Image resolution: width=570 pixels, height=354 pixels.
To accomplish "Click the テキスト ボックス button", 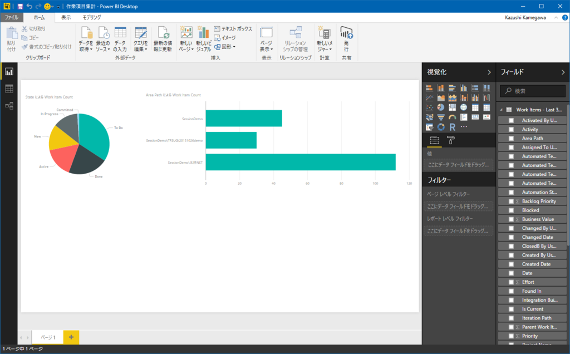I will 233,29.
